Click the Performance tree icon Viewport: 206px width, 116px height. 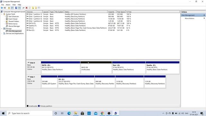[7, 24]
